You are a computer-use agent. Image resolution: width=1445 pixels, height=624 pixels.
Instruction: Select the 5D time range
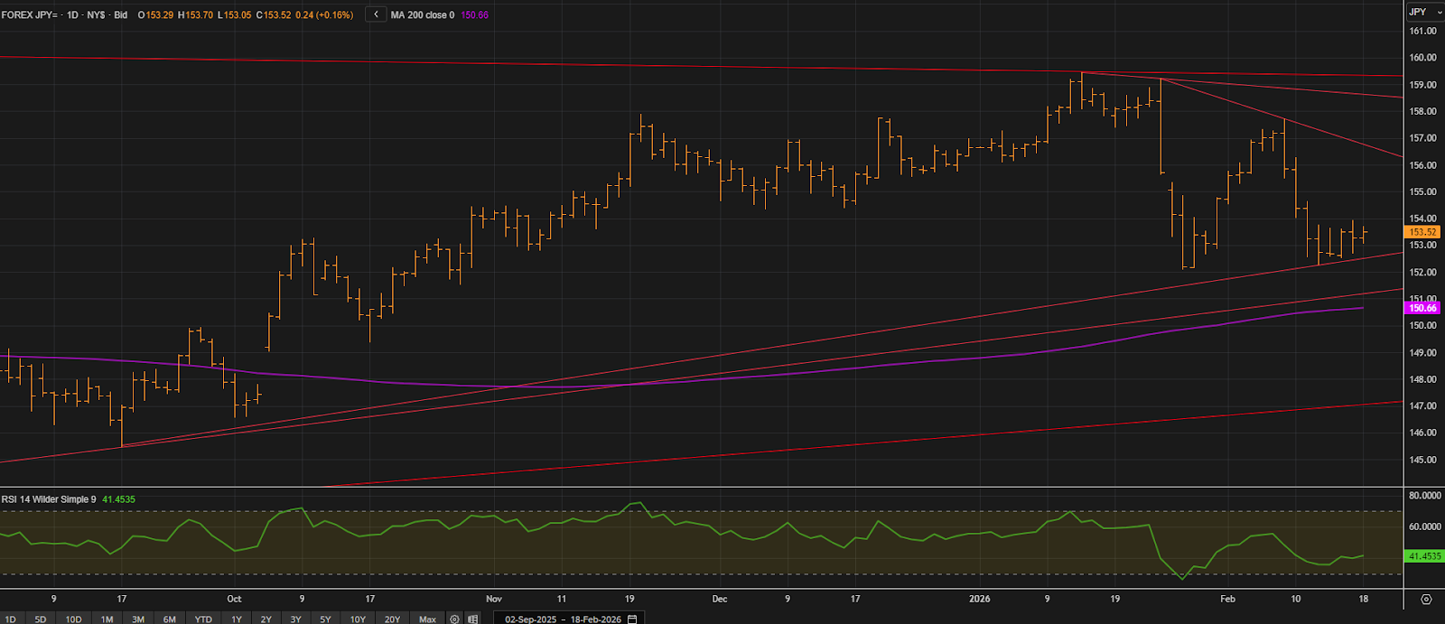(41, 619)
